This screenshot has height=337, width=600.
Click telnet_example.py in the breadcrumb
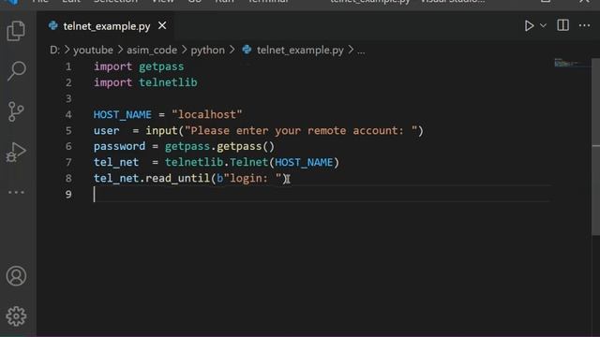pyautogui.click(x=300, y=50)
